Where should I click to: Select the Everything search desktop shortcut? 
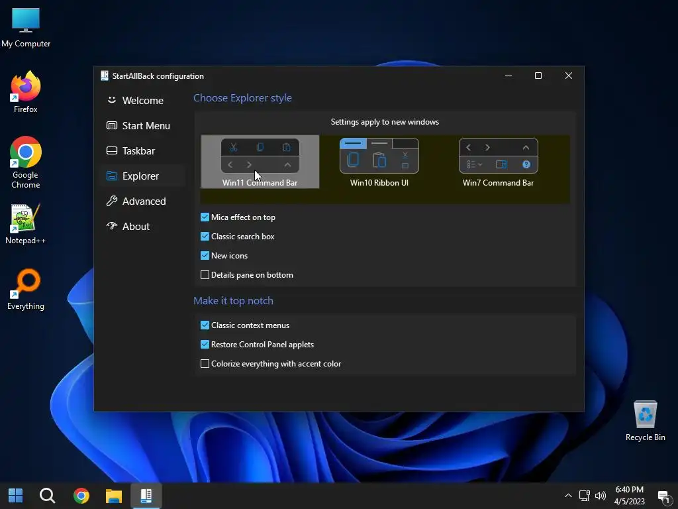pos(26,290)
